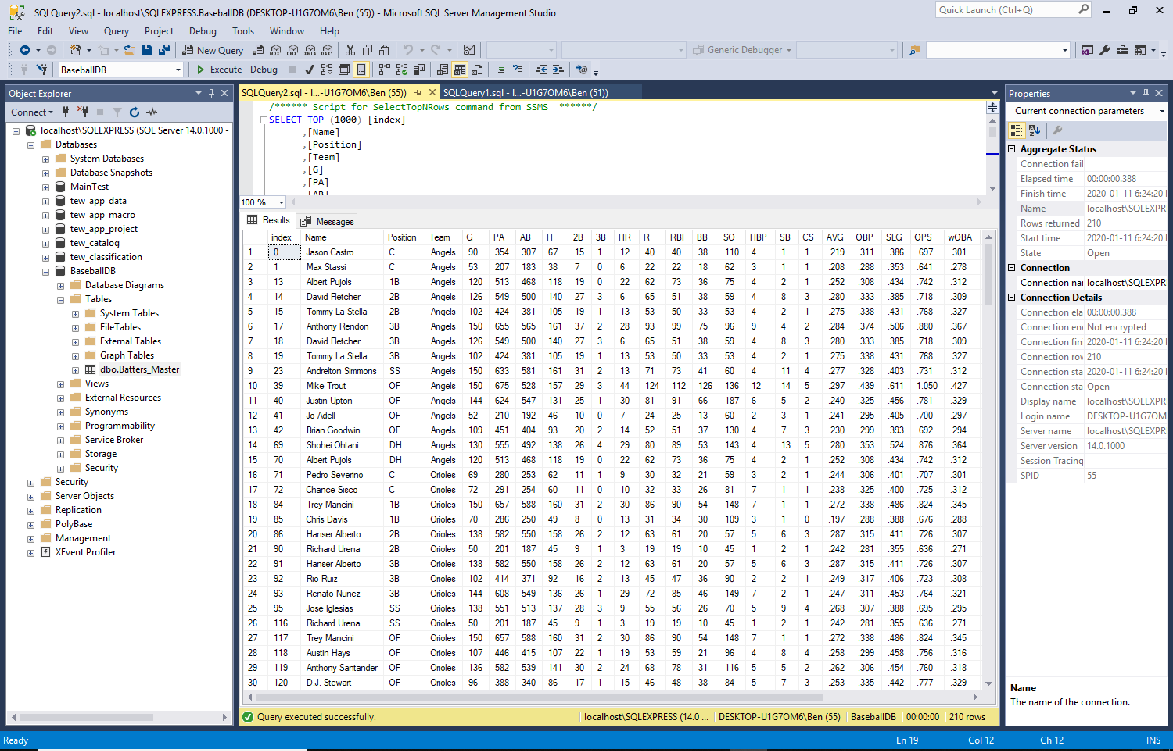Click the Navigate Backward arrow icon
1173x751 pixels.
tap(25, 50)
